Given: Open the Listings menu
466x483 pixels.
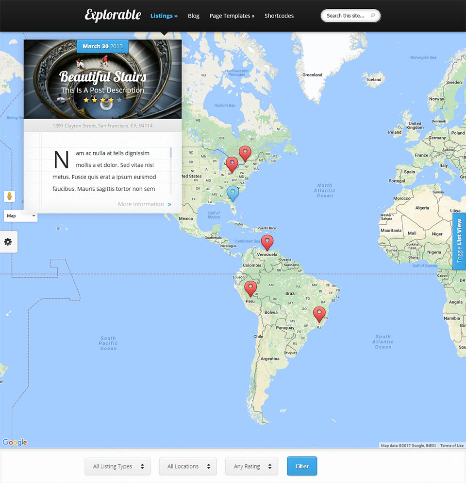Looking at the screenshot, I should 164,16.
